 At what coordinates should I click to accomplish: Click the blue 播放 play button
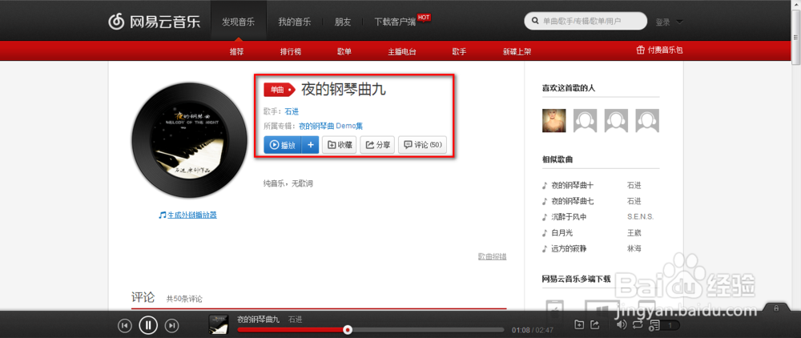(x=283, y=145)
